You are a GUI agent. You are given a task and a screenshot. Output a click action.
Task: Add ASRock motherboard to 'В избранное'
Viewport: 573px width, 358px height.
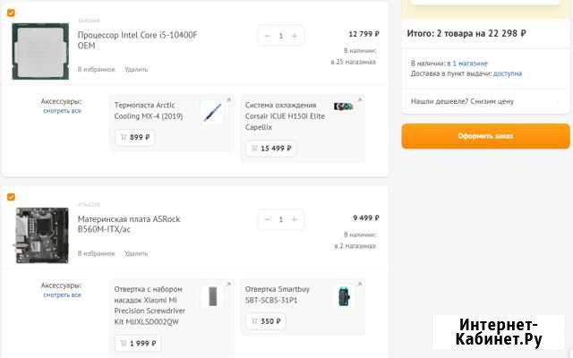point(96,253)
